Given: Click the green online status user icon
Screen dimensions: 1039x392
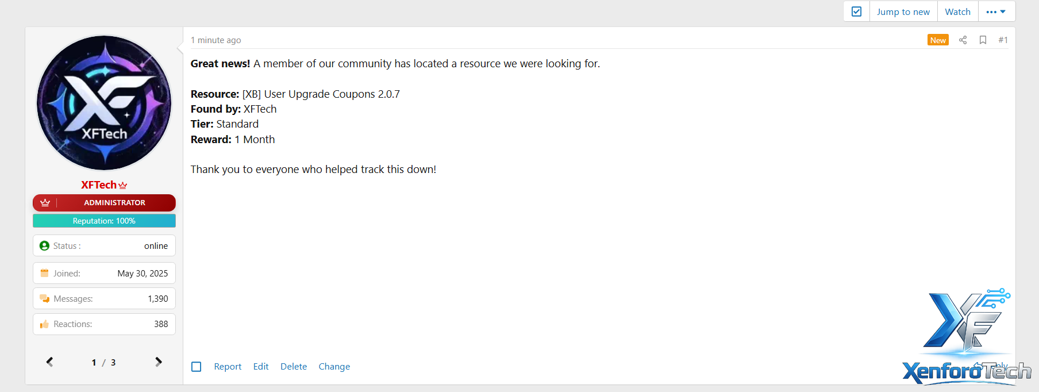Looking at the screenshot, I should (x=44, y=246).
